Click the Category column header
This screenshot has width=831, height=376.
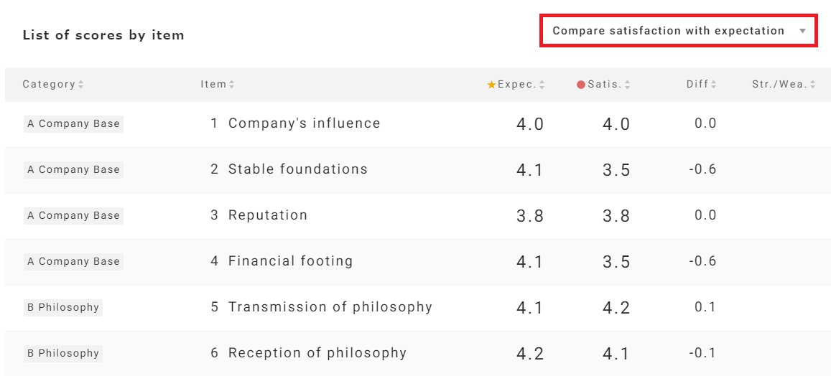[49, 85]
